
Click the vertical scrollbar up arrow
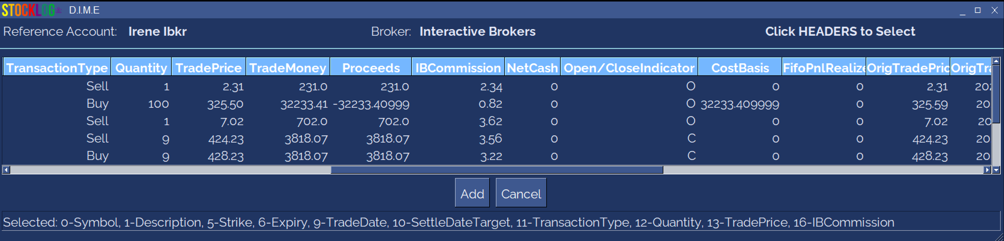point(996,61)
